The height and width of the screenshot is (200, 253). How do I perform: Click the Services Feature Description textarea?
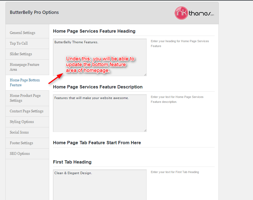pos(100,113)
